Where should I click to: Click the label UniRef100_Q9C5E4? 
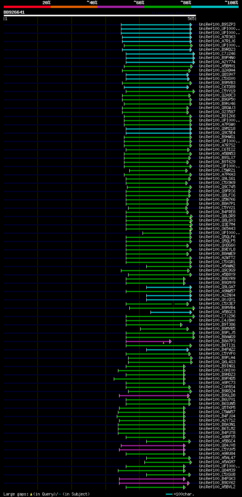click(217, 133)
